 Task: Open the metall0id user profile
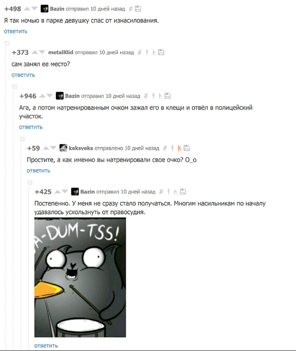tap(61, 52)
